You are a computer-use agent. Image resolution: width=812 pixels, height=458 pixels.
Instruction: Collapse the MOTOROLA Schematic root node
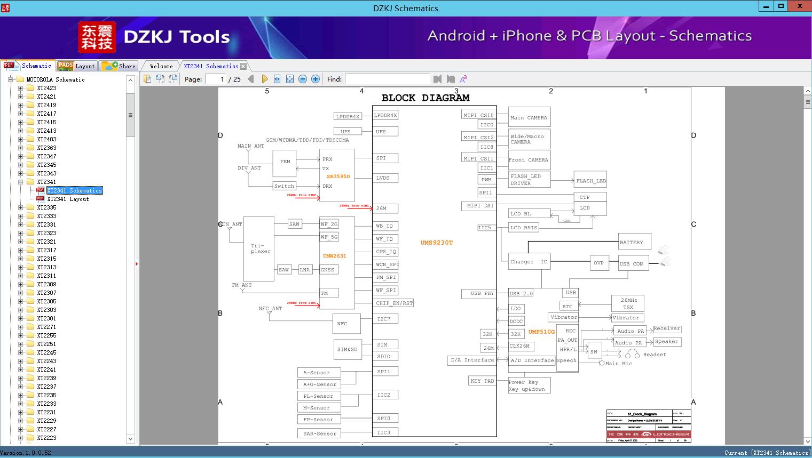pyautogui.click(x=10, y=79)
